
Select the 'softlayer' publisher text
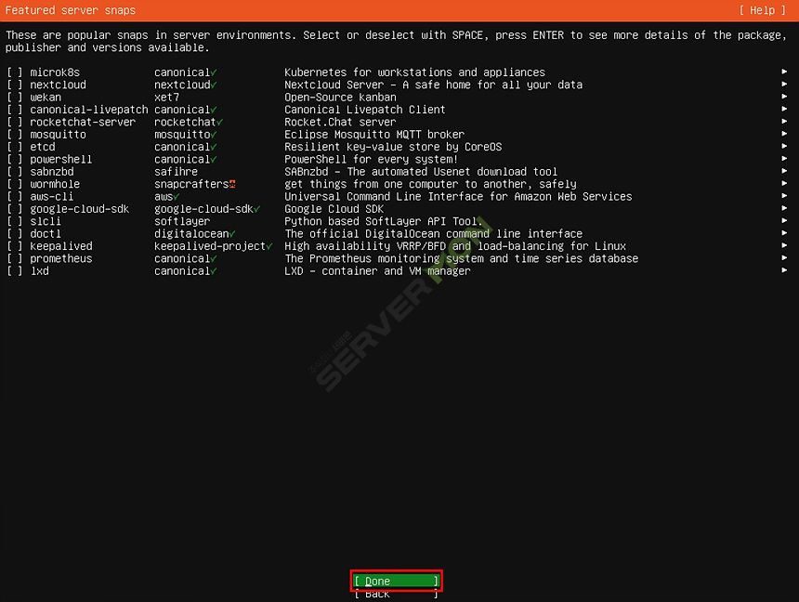point(182,221)
